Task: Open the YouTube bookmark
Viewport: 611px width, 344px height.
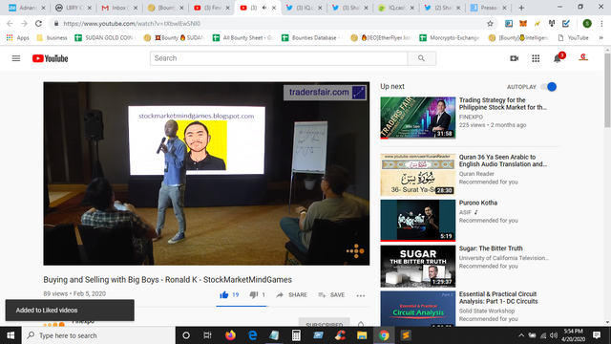Action: [573, 38]
